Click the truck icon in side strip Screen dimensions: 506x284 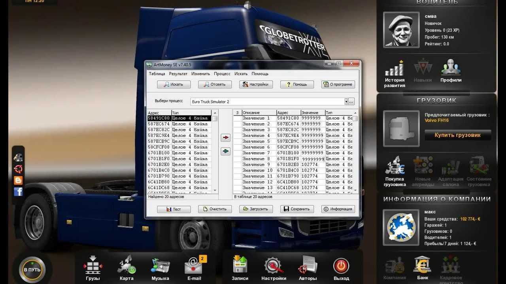click(18, 157)
